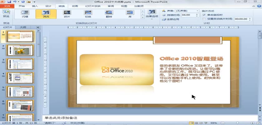This screenshot has width=262, height=125.
Task: Switch to the 设计 (Design) ribbon tab
Action: tap(48, 6)
